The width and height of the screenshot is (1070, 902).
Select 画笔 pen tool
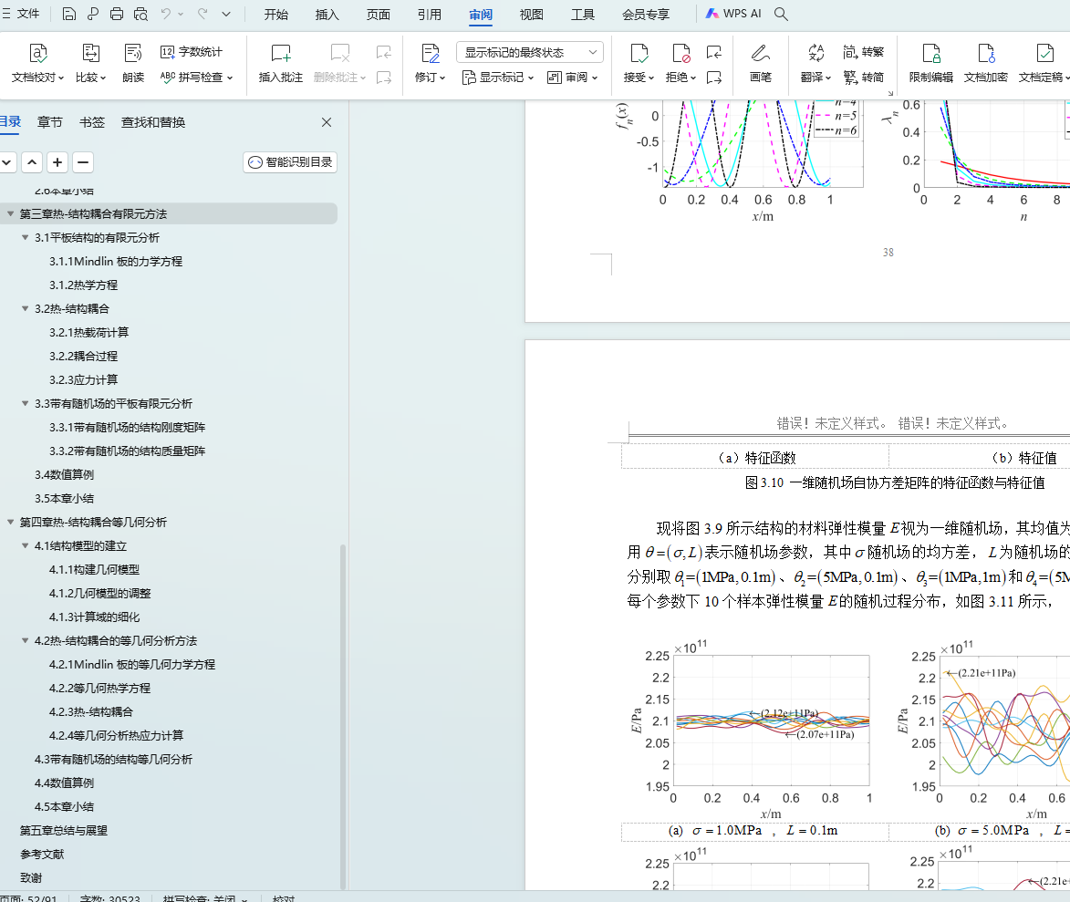tap(760, 63)
